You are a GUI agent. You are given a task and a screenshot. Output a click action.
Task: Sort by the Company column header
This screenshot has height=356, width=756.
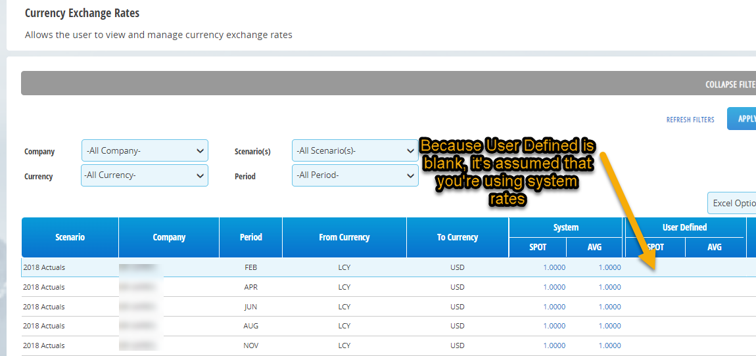[x=169, y=237]
